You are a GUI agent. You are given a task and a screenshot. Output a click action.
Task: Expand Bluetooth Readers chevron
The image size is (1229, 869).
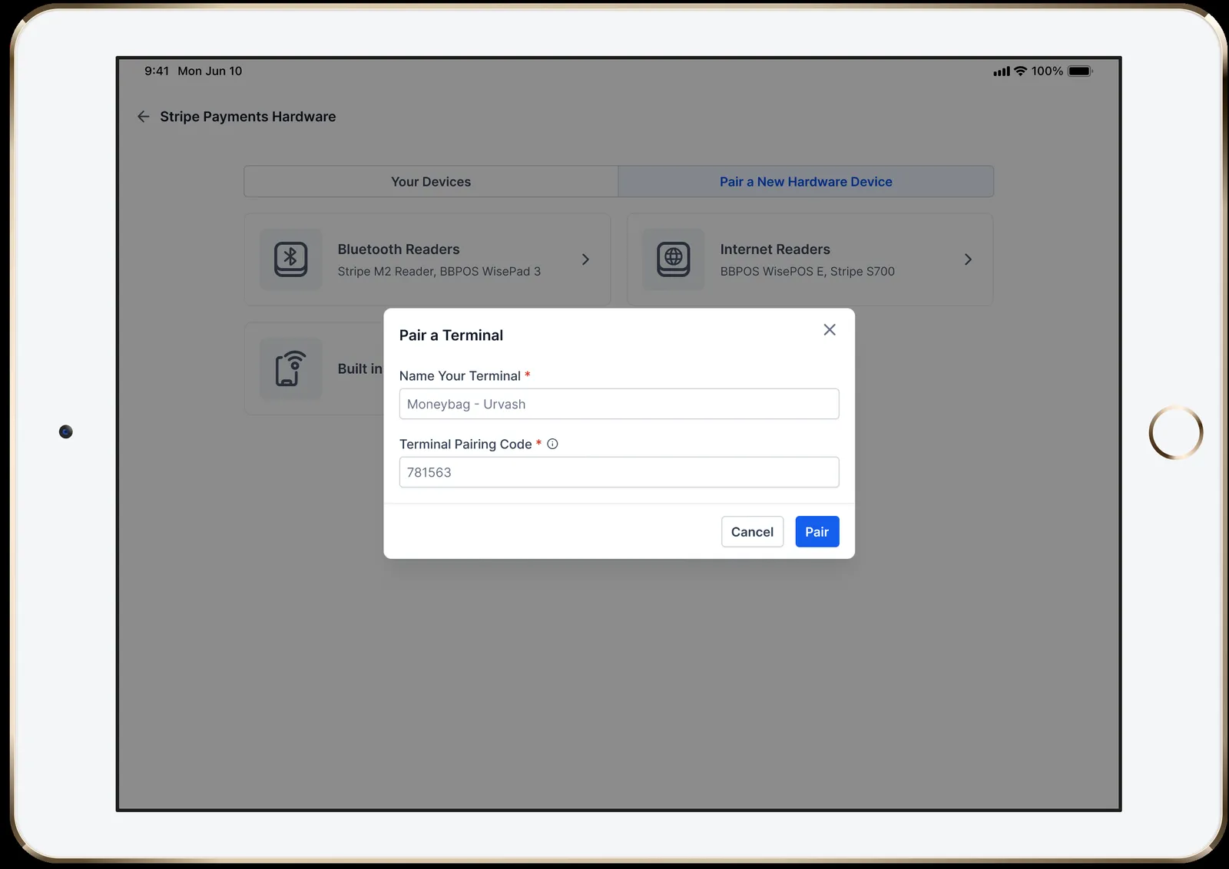[585, 259]
